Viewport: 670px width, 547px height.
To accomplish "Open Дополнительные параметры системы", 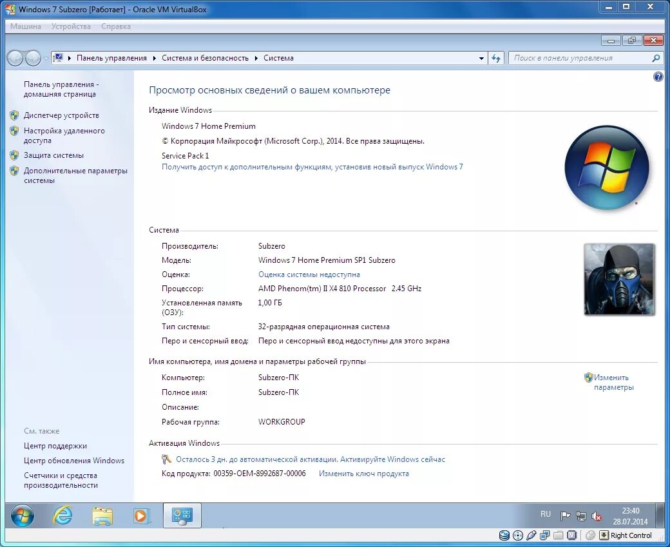I will (75, 176).
